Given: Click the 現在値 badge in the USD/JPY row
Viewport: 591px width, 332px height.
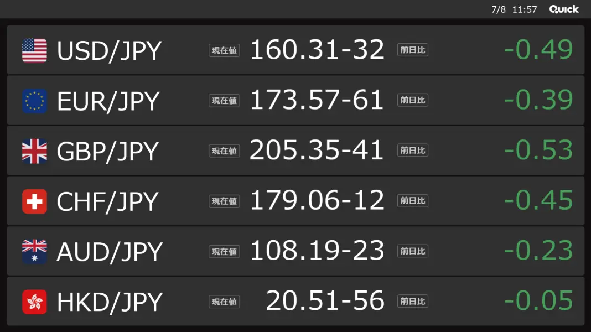Looking at the screenshot, I should (x=224, y=50).
